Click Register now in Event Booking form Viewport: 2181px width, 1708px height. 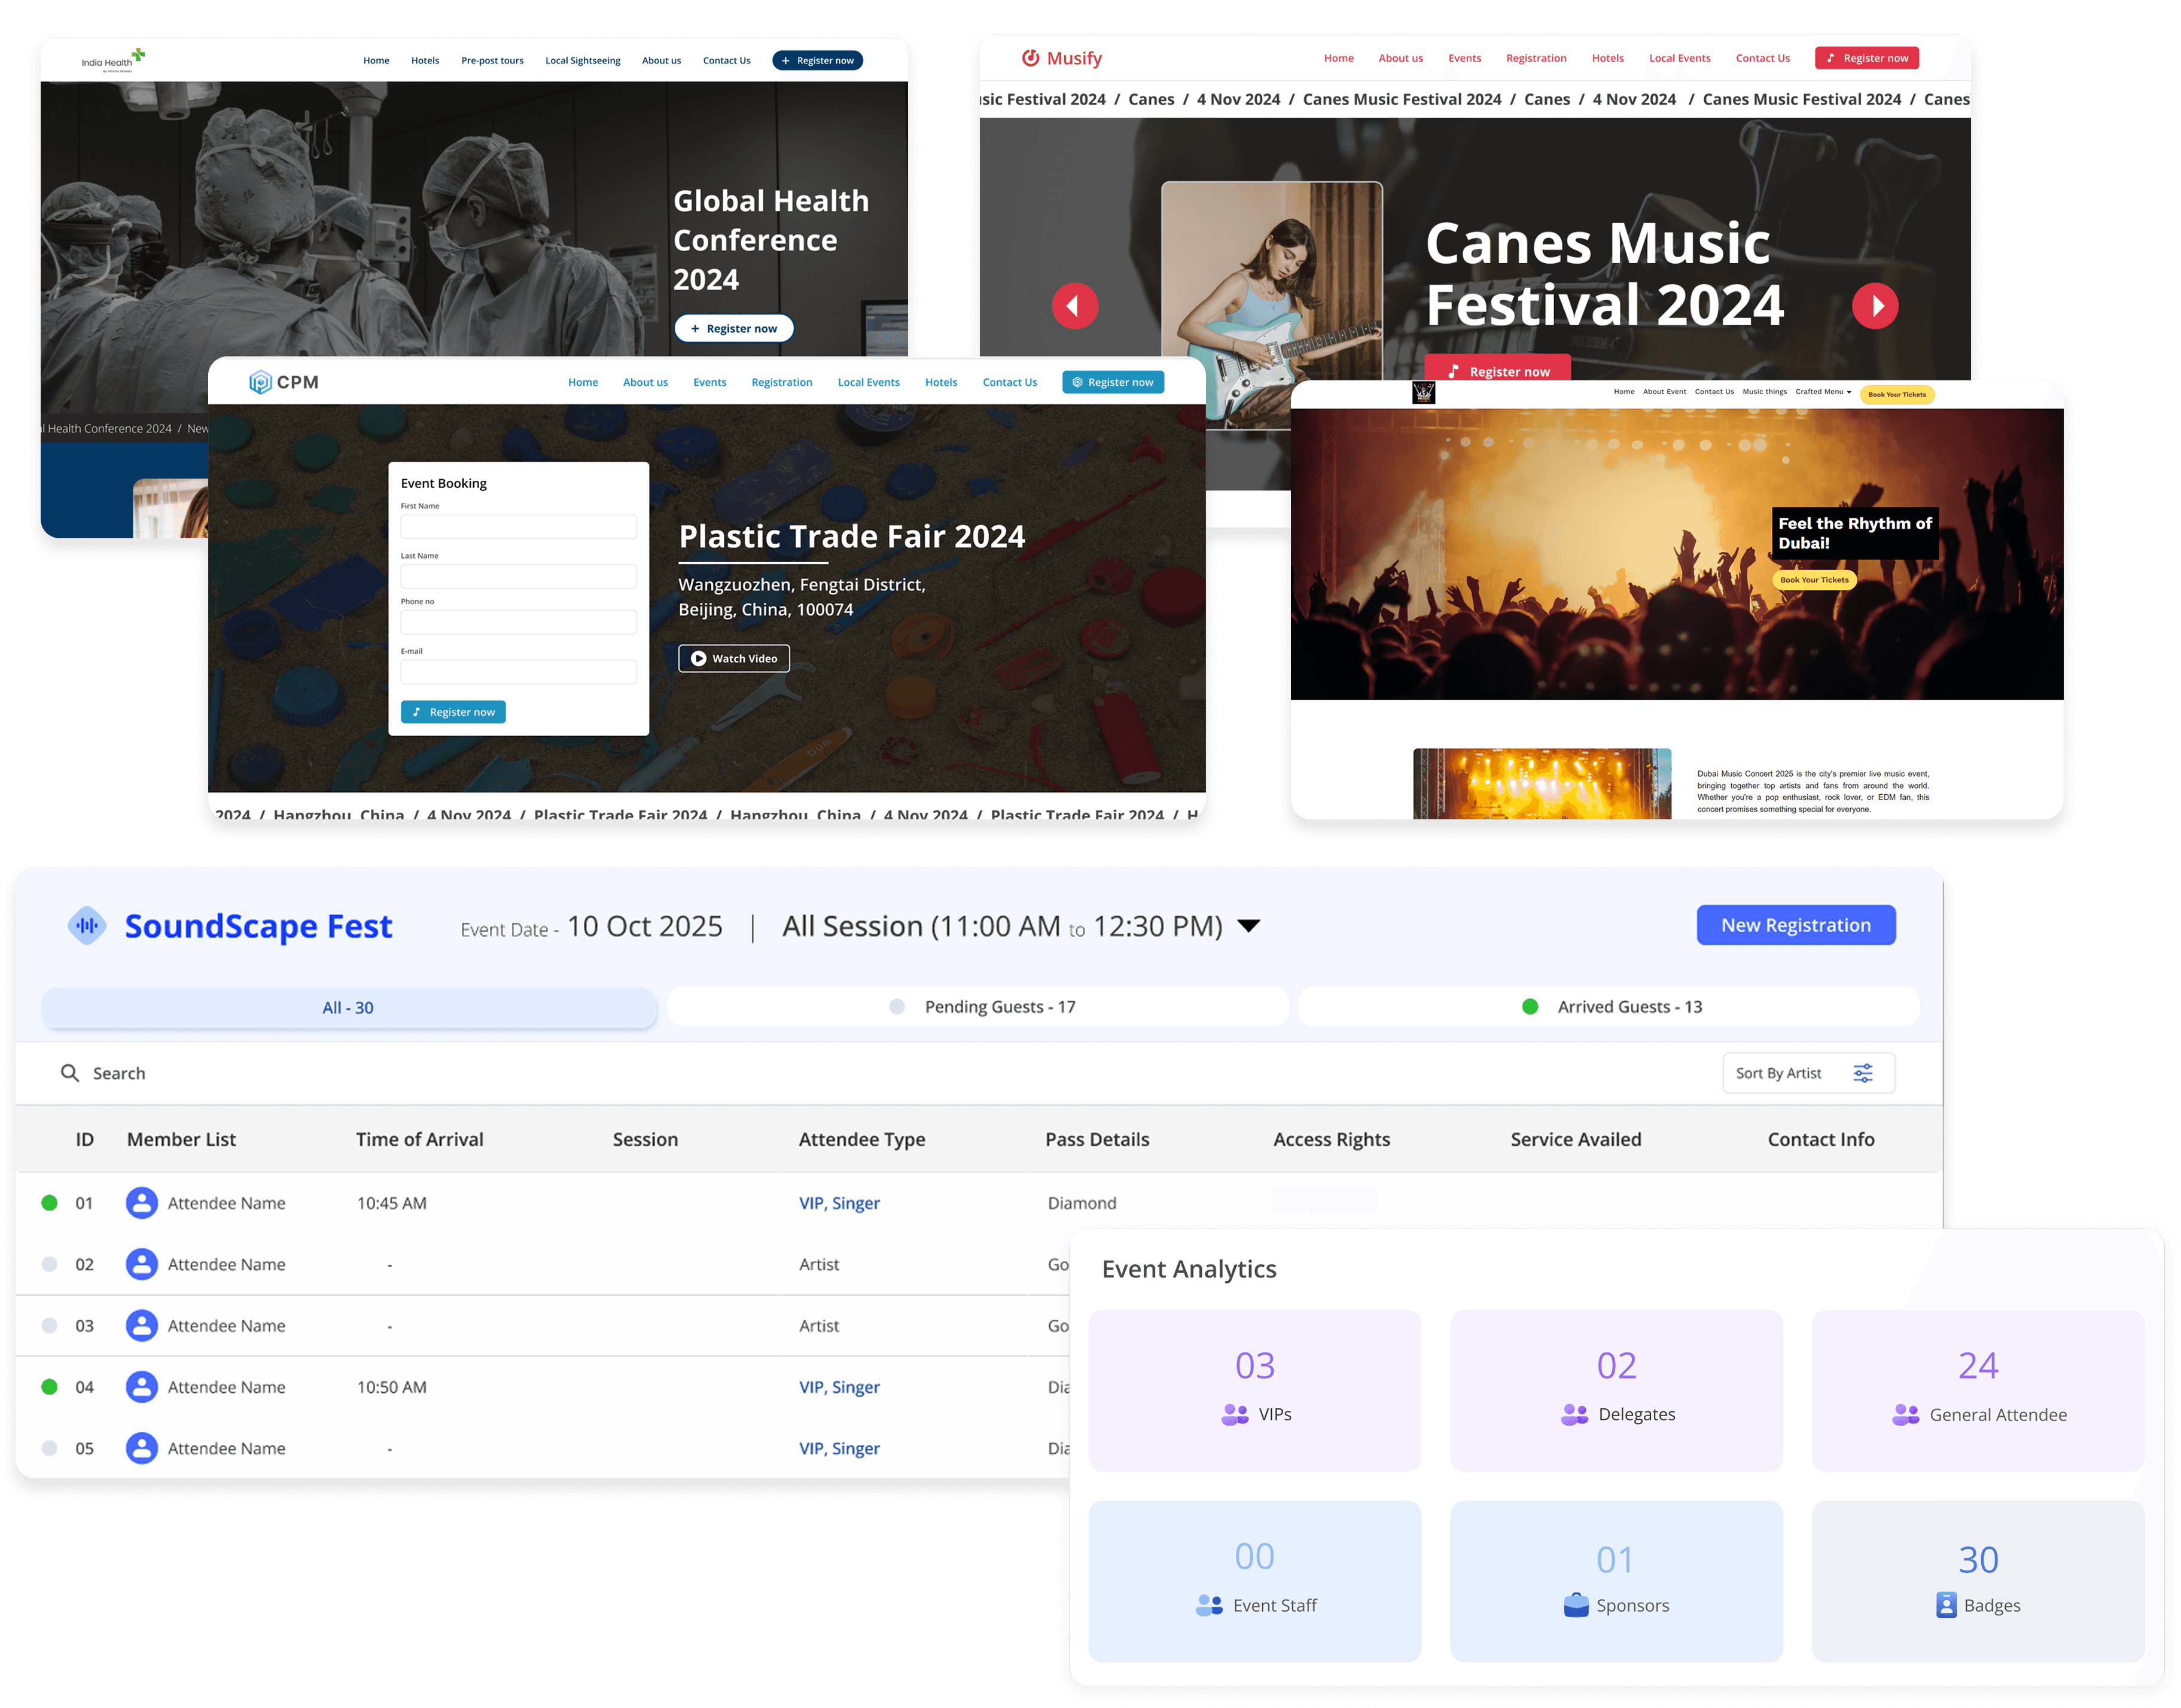453,712
